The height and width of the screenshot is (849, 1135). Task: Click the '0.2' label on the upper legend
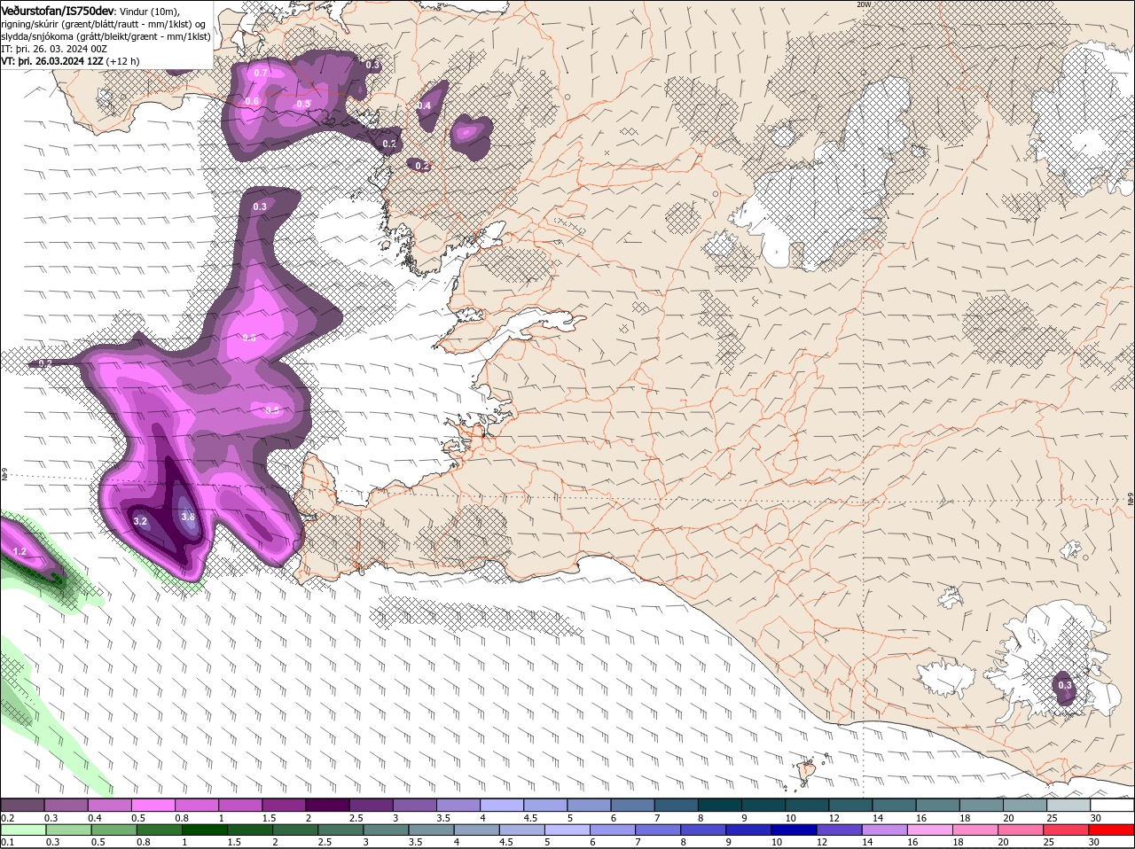tap(7, 818)
